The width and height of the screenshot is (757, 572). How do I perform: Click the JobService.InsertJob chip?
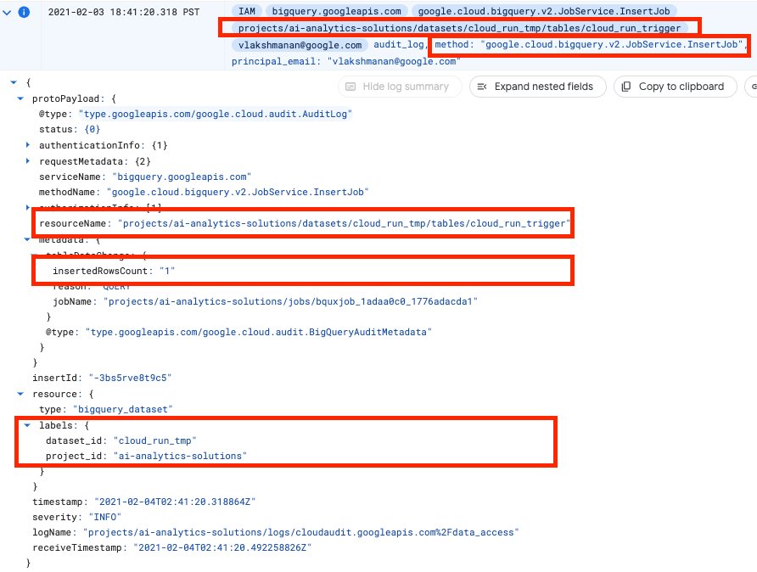[x=544, y=11]
